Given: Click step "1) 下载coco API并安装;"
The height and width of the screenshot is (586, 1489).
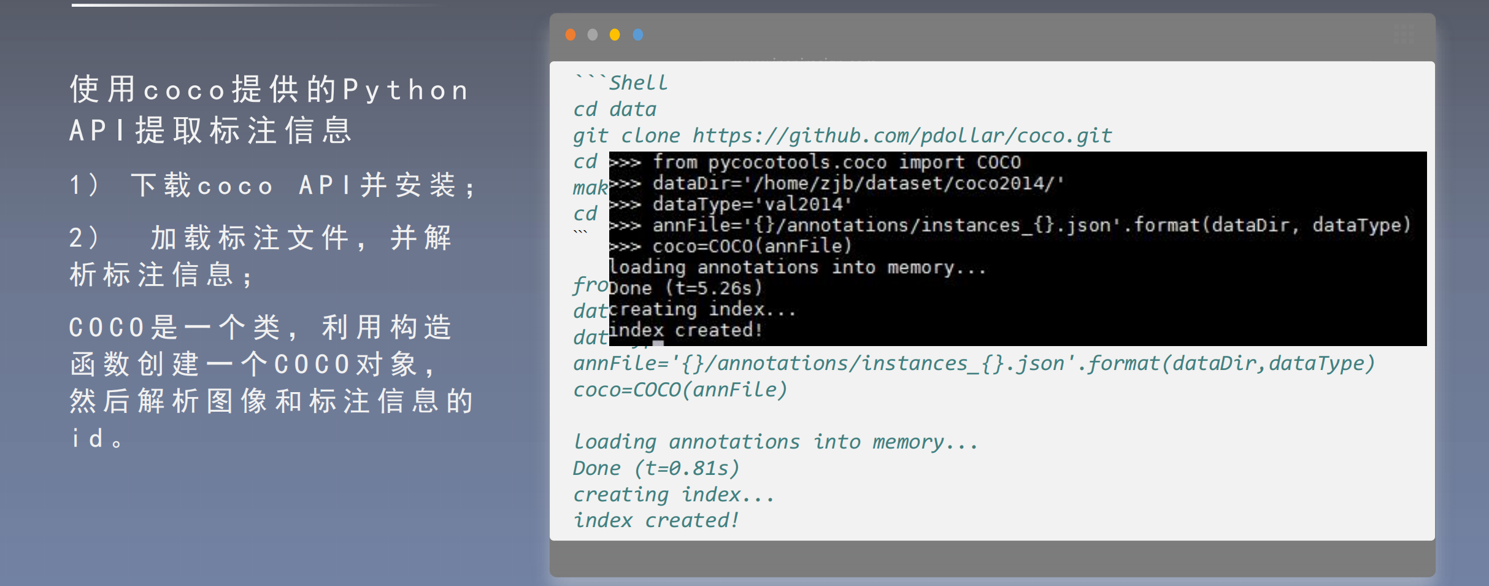Looking at the screenshot, I should pos(274,185).
